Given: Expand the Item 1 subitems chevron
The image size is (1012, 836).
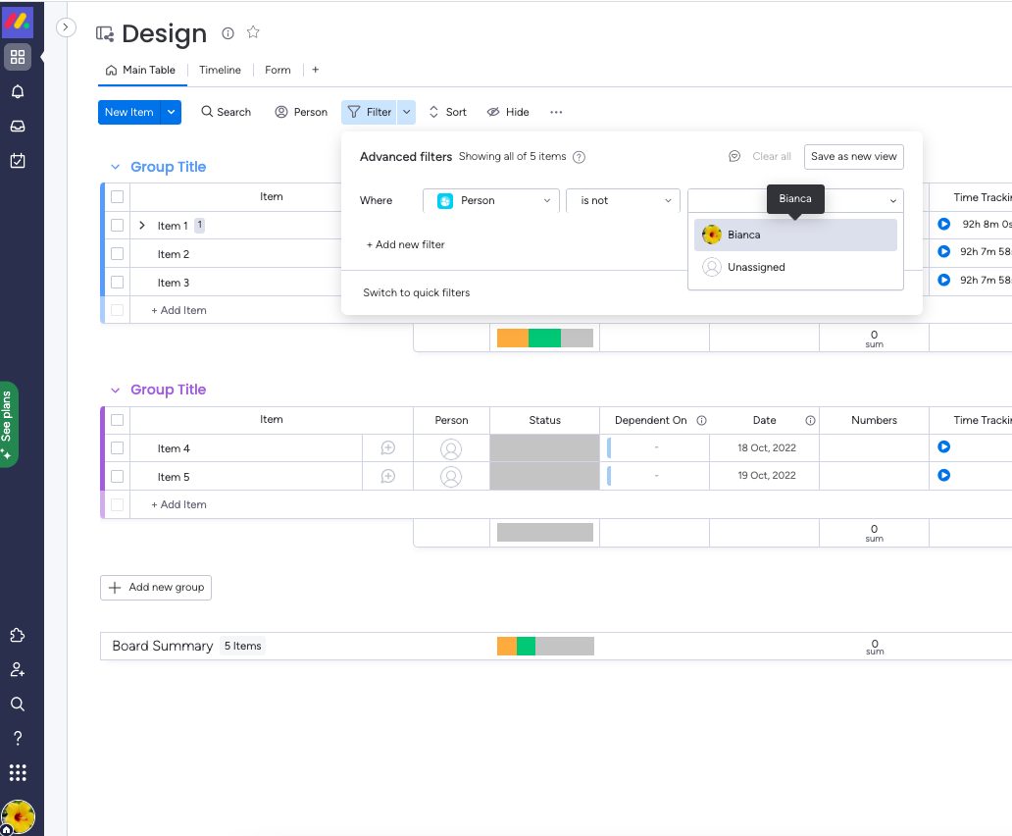Looking at the screenshot, I should [142, 226].
